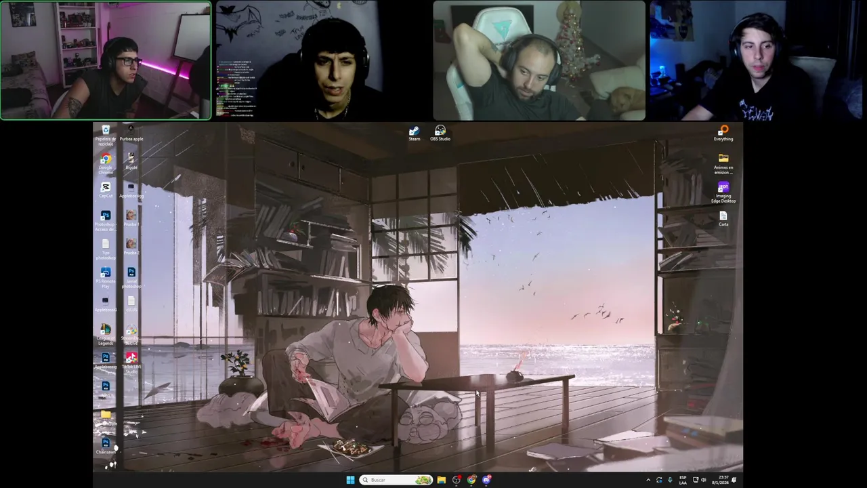Select the green-bordered top-left webcam feed
Screen dimensions: 867x488
click(106, 60)
